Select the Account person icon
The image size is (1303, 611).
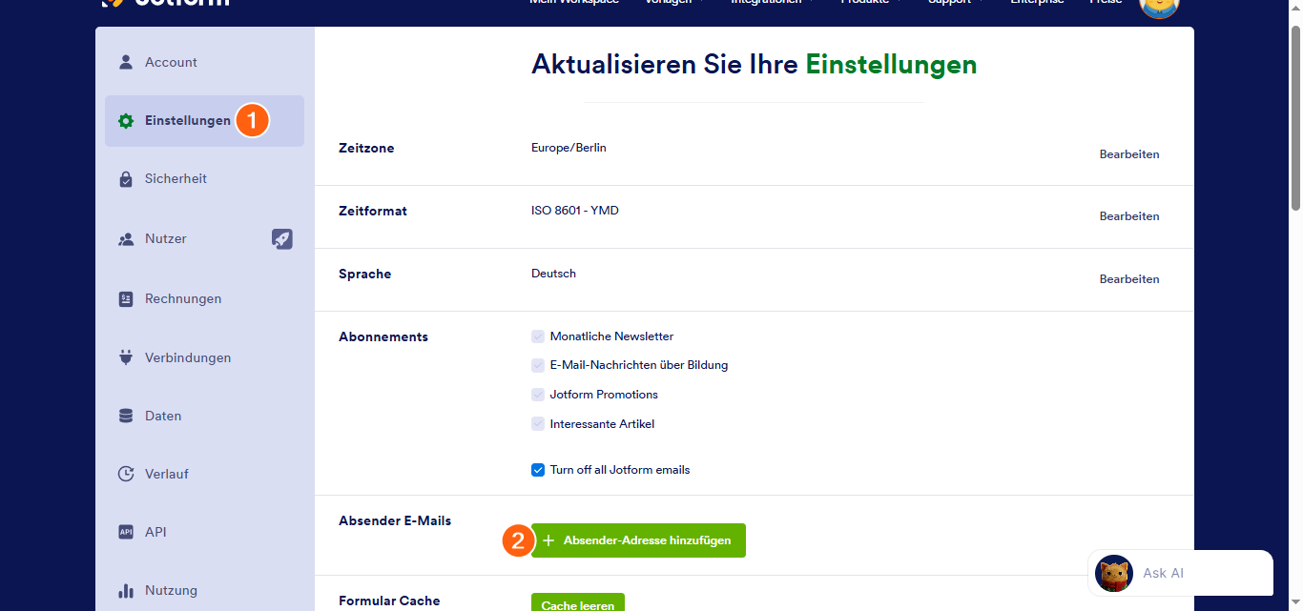[x=125, y=62]
